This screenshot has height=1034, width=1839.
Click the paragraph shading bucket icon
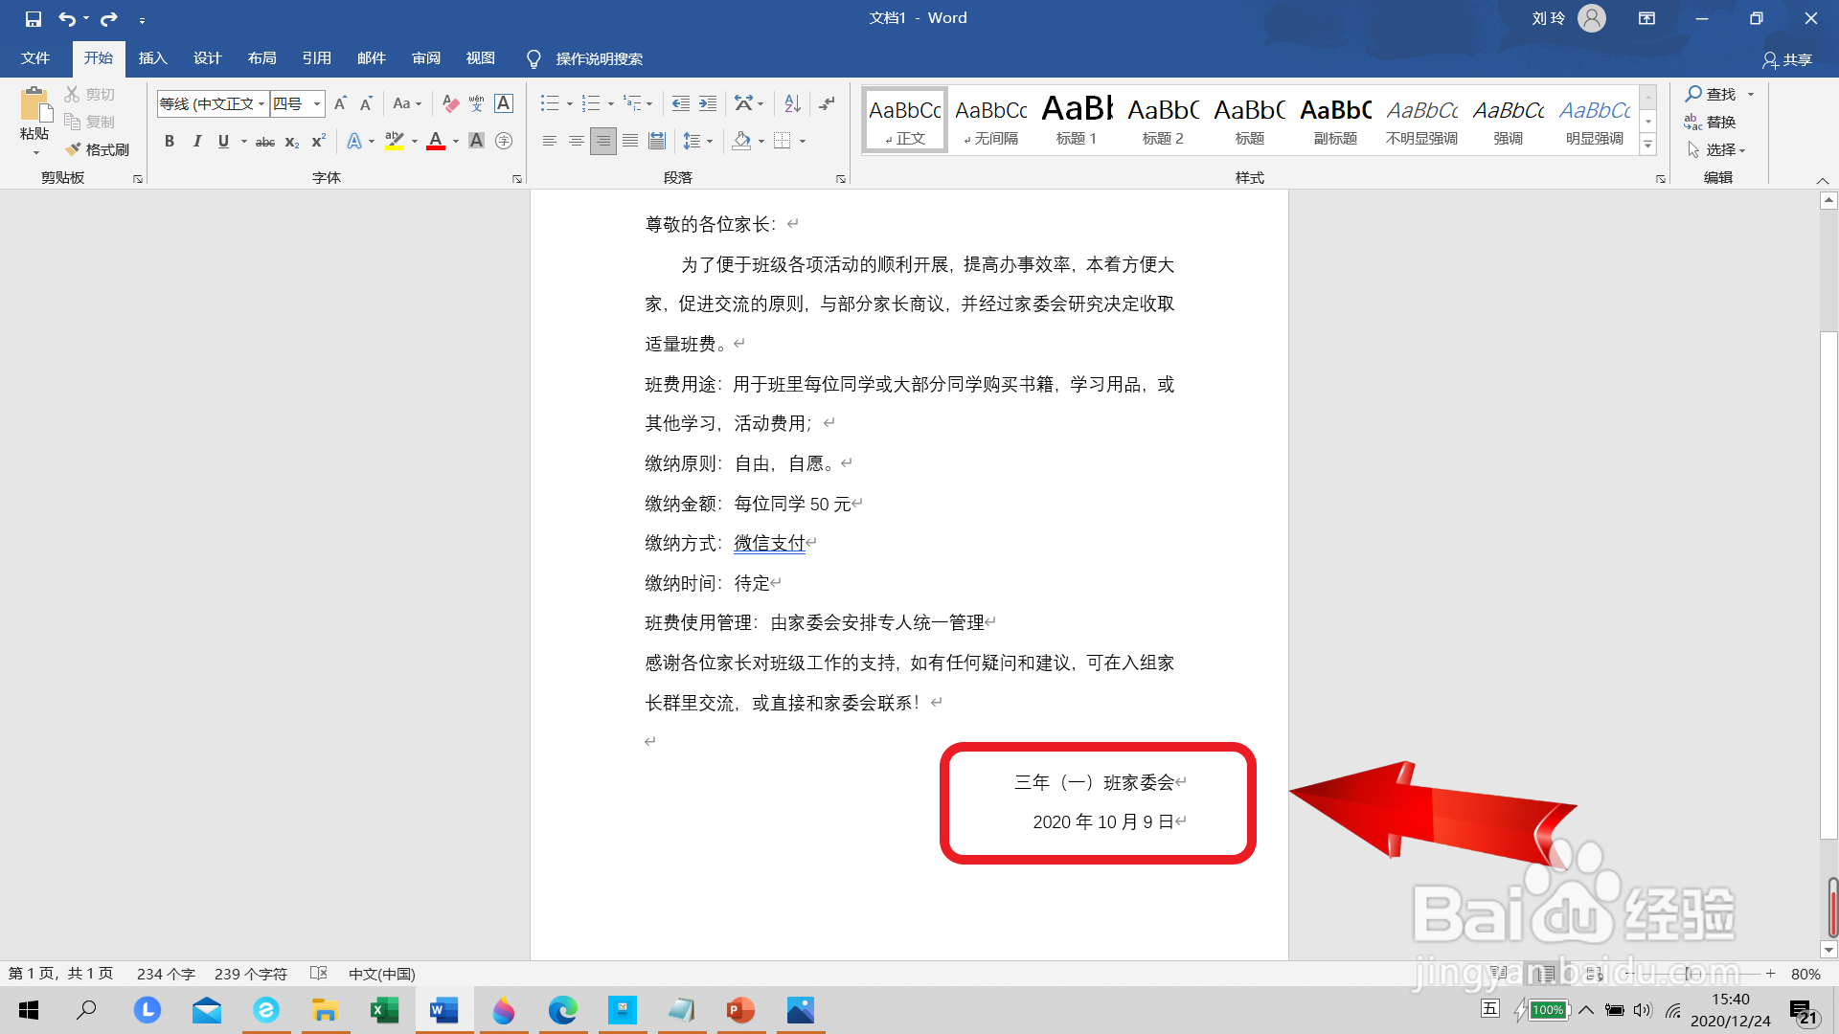(741, 141)
